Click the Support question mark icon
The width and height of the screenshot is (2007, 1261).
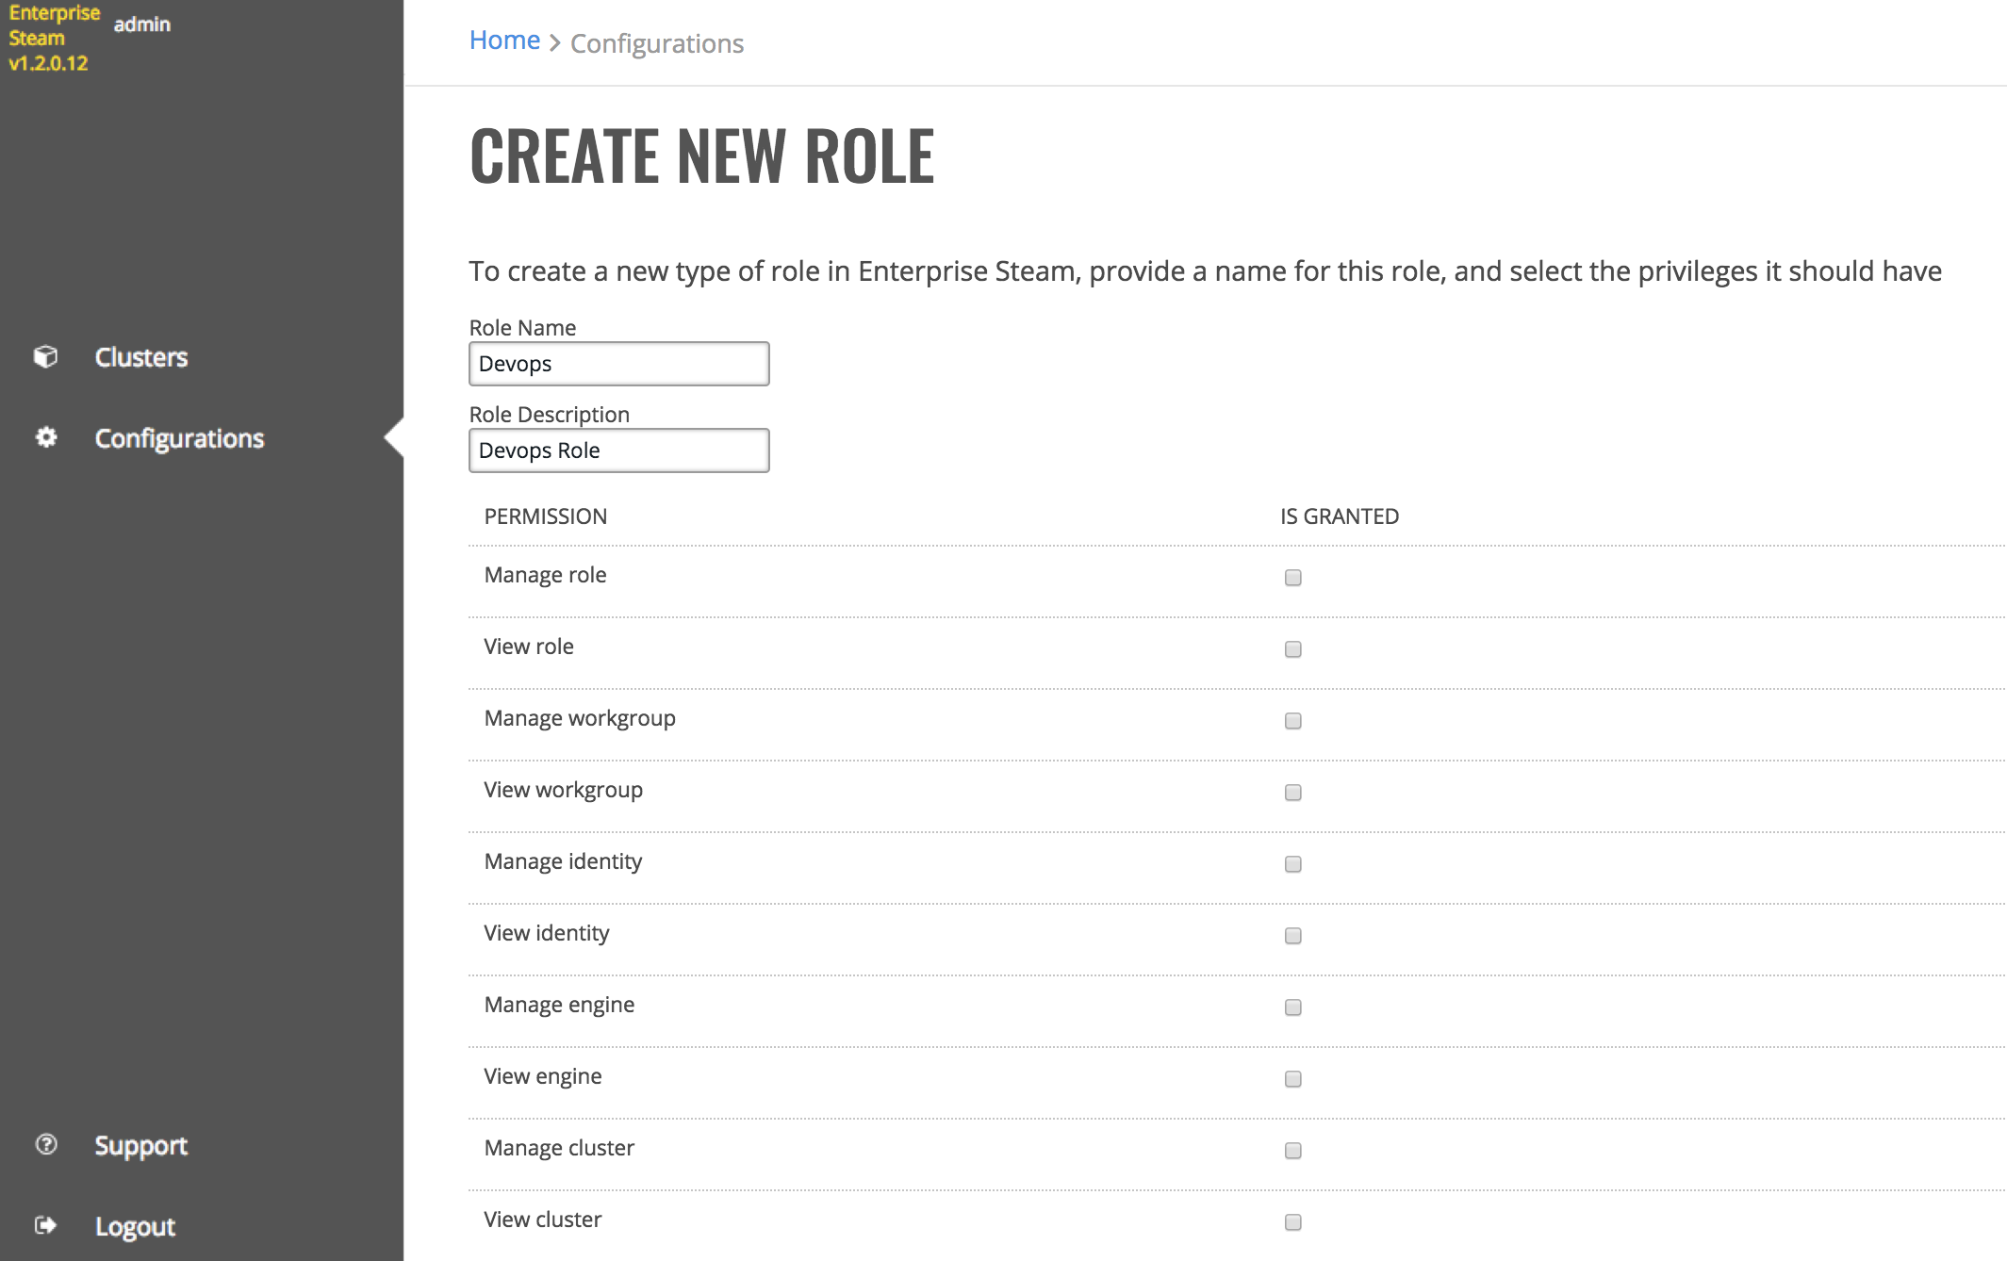[x=45, y=1144]
